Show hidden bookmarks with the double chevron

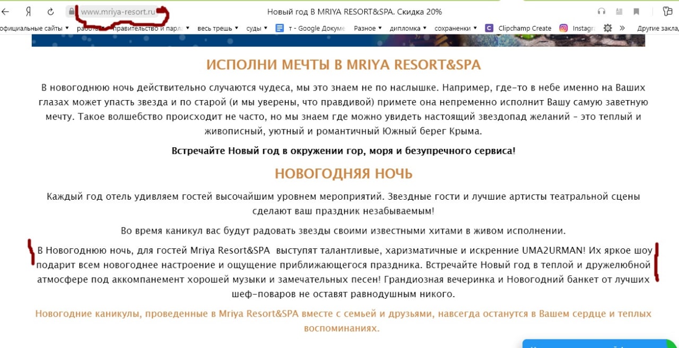click(x=622, y=28)
